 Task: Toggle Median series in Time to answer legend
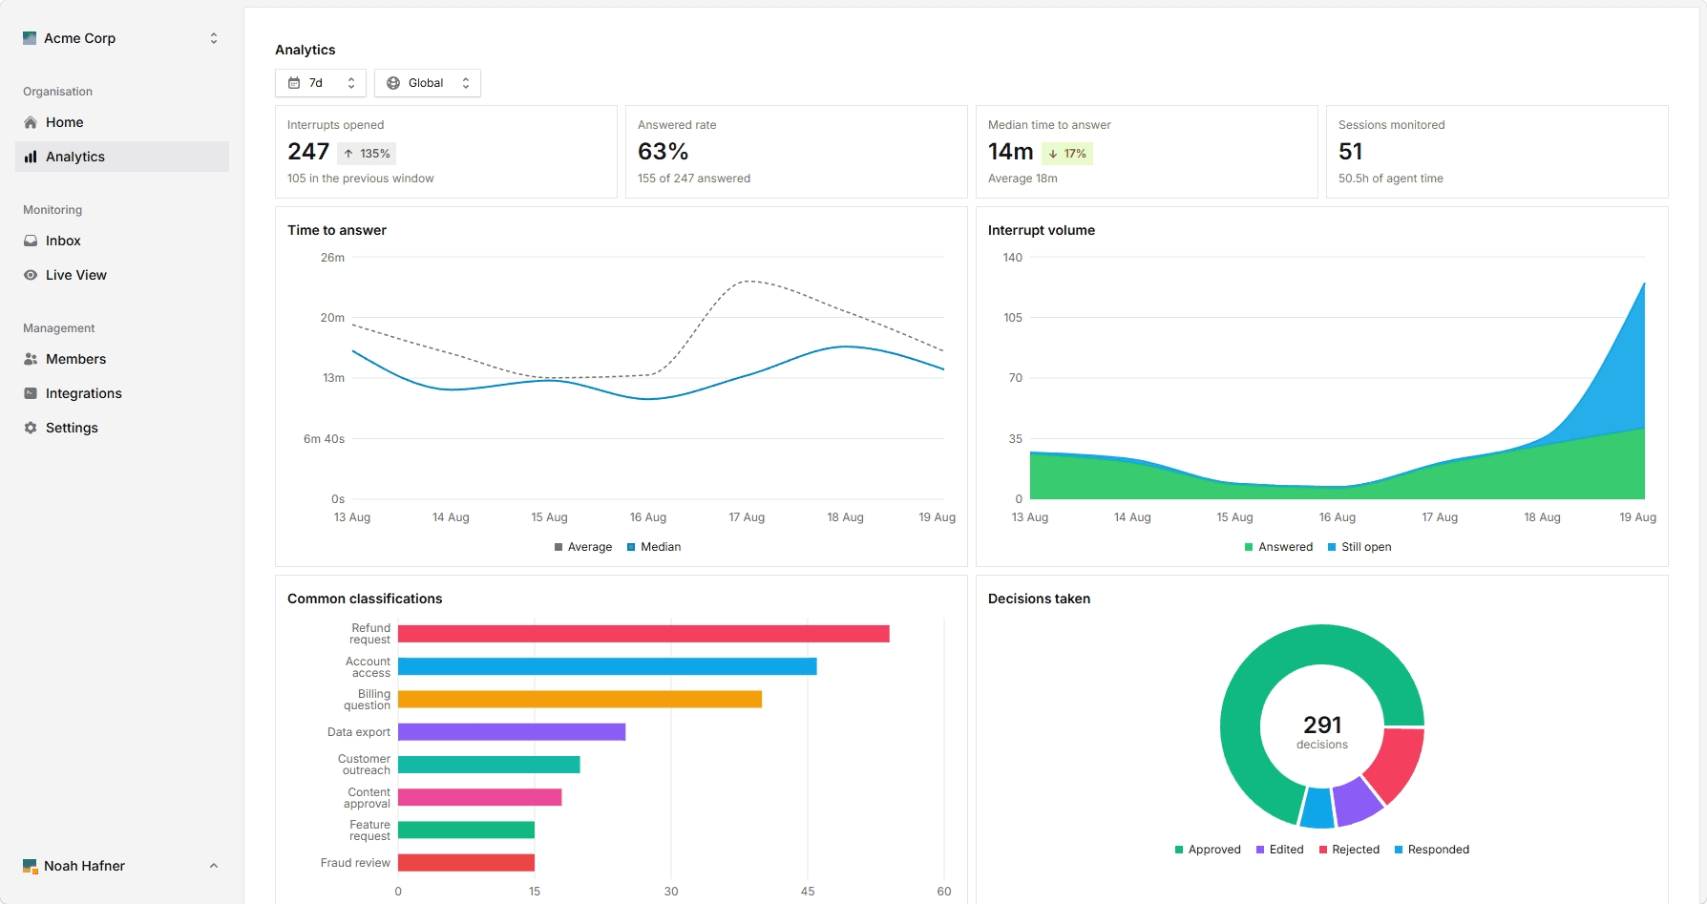pos(654,547)
